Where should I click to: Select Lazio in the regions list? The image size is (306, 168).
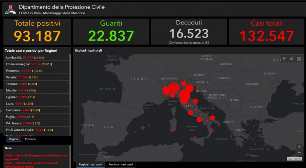point(20,103)
